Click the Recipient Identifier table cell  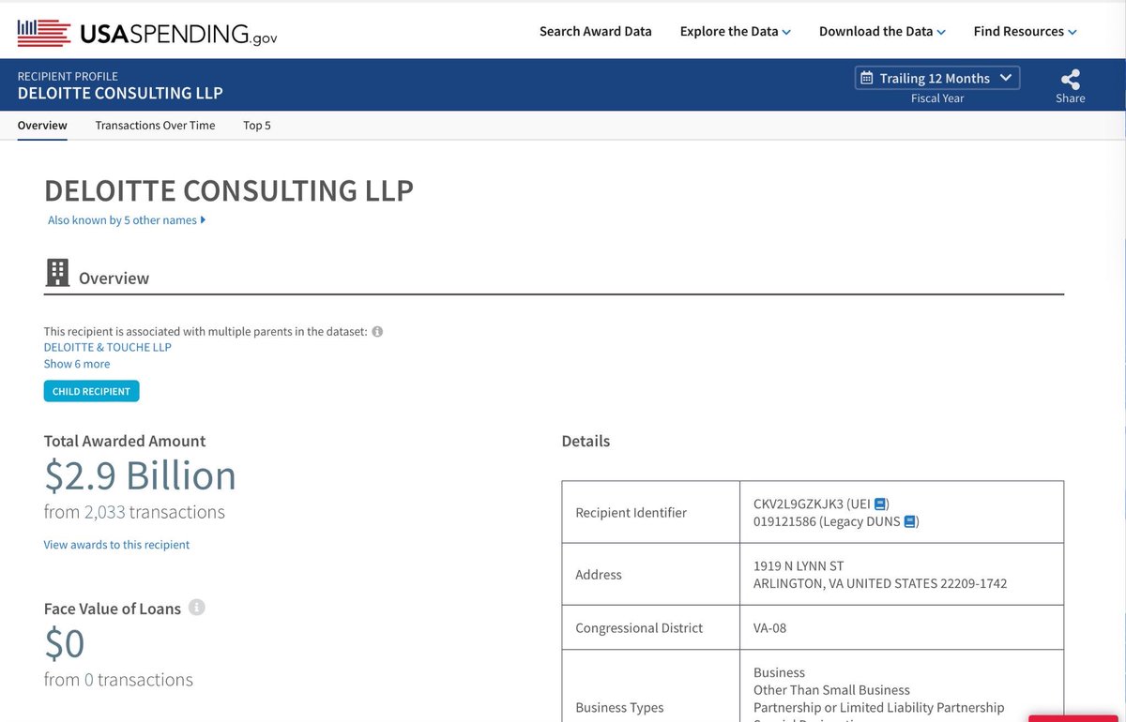coord(651,512)
